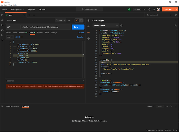Open notifications bell icon
Viewport: 179px width, 132px height.
154,10
